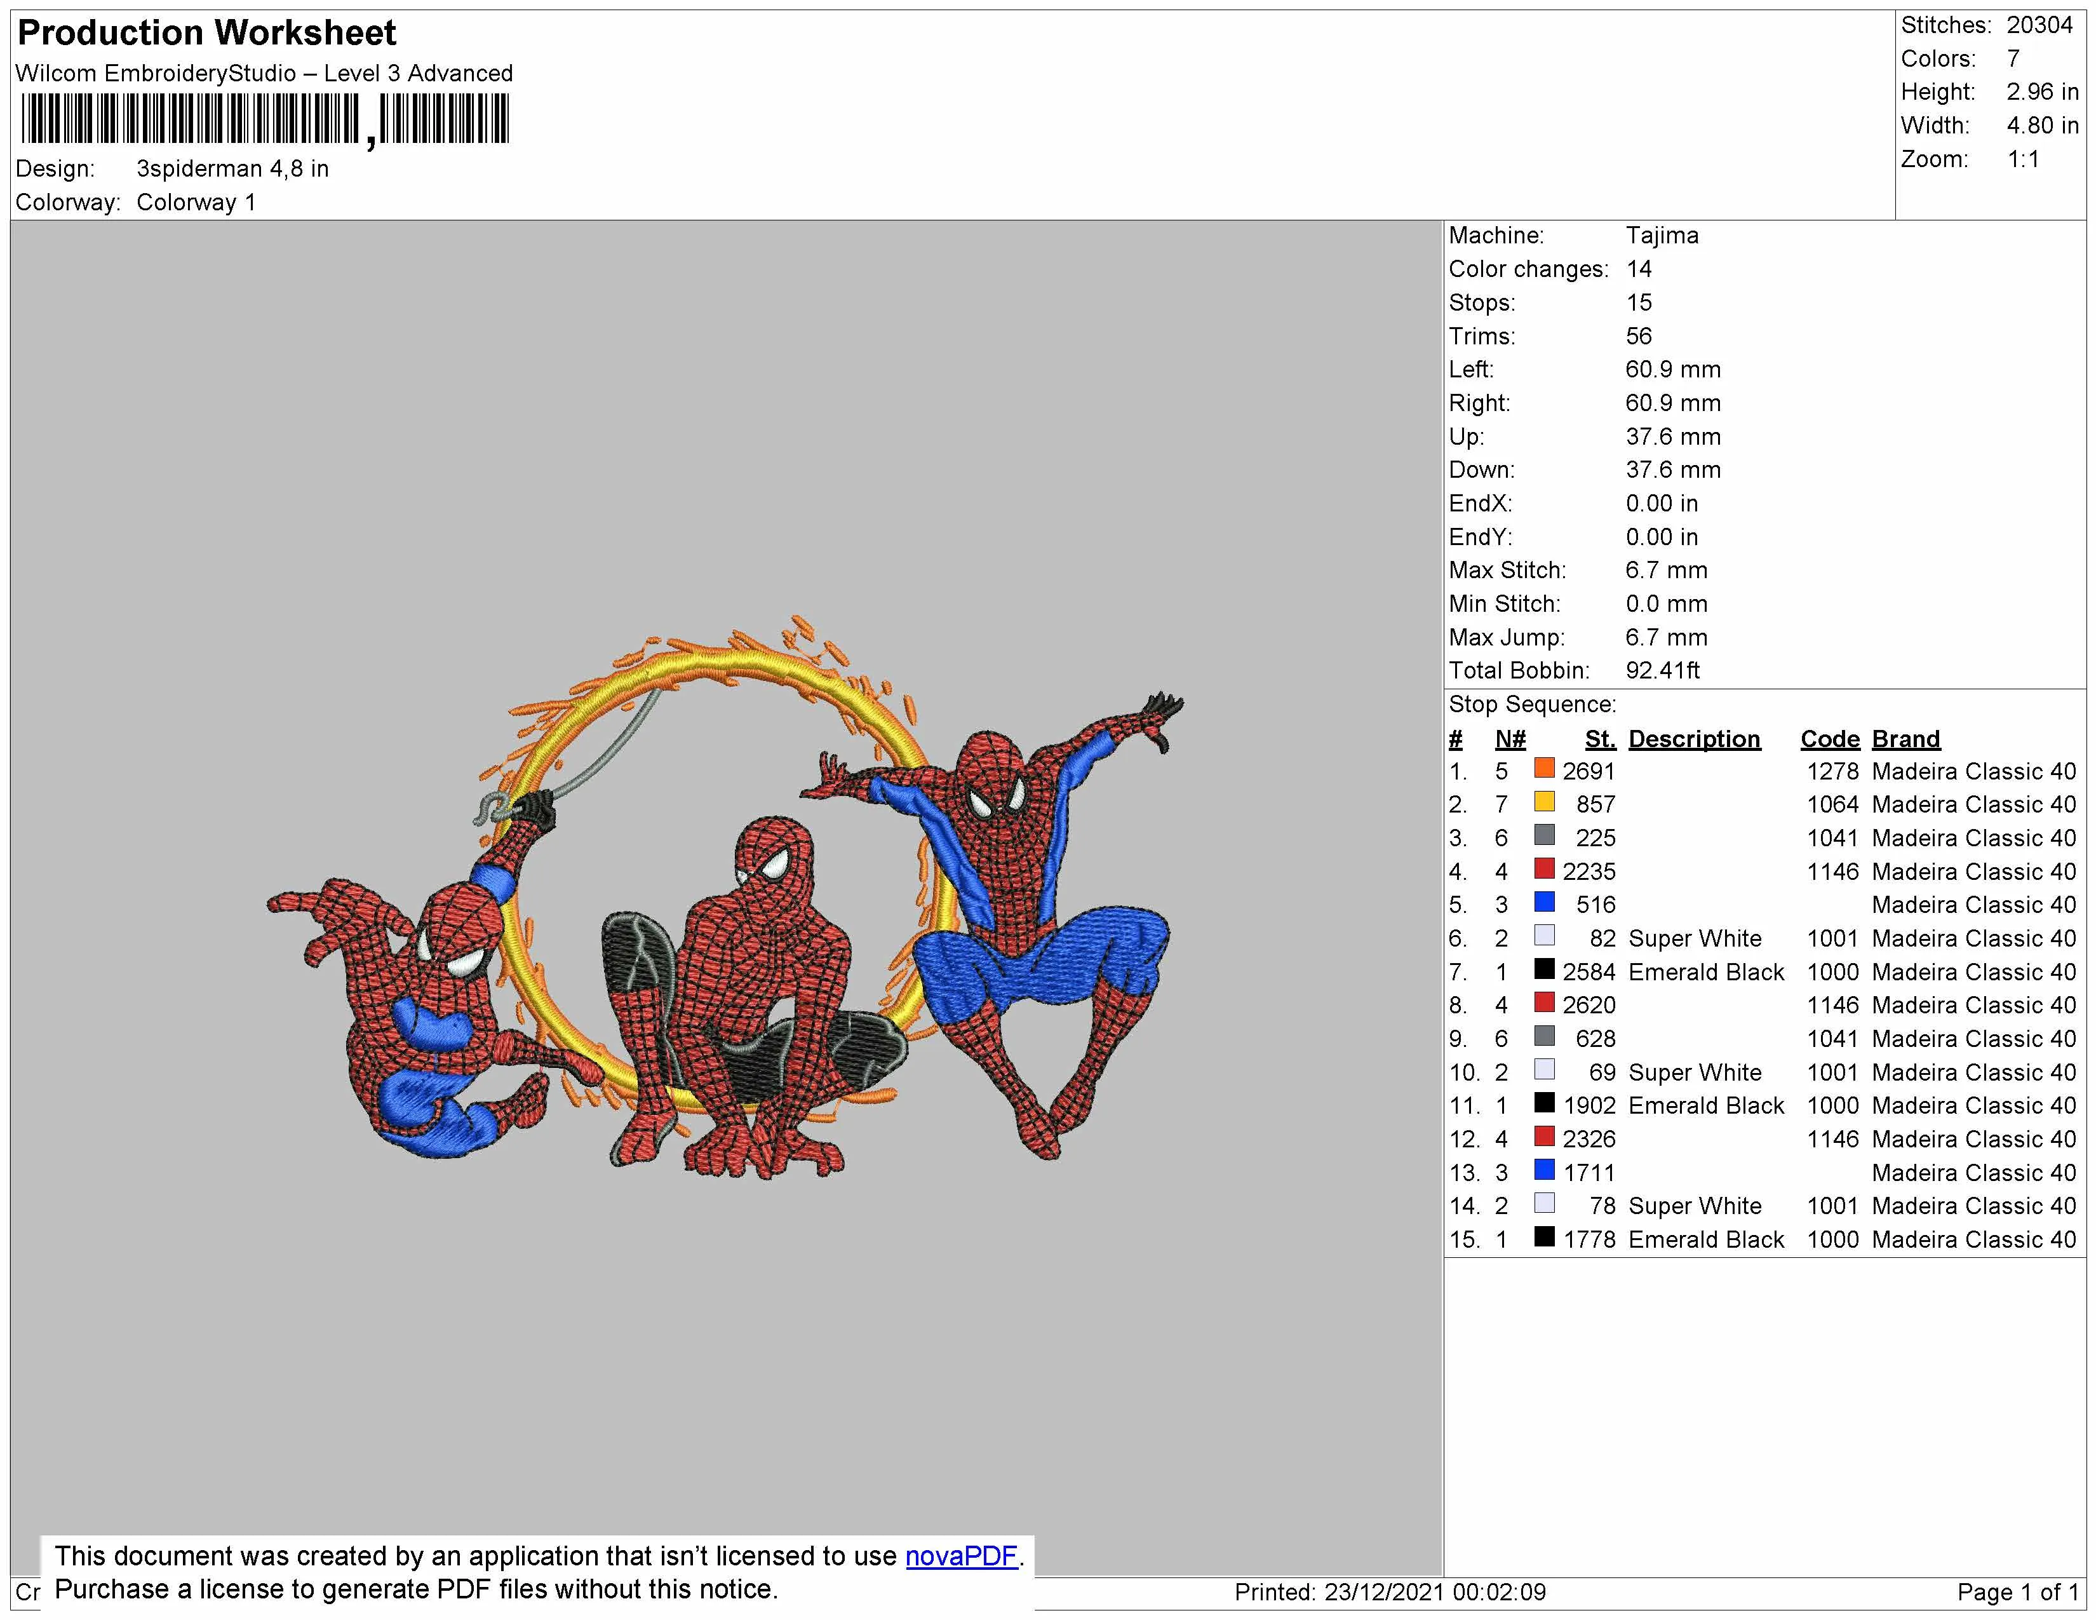2096x1620 pixels.
Task: Click the stitches count "20304"
Action: 2039,25
